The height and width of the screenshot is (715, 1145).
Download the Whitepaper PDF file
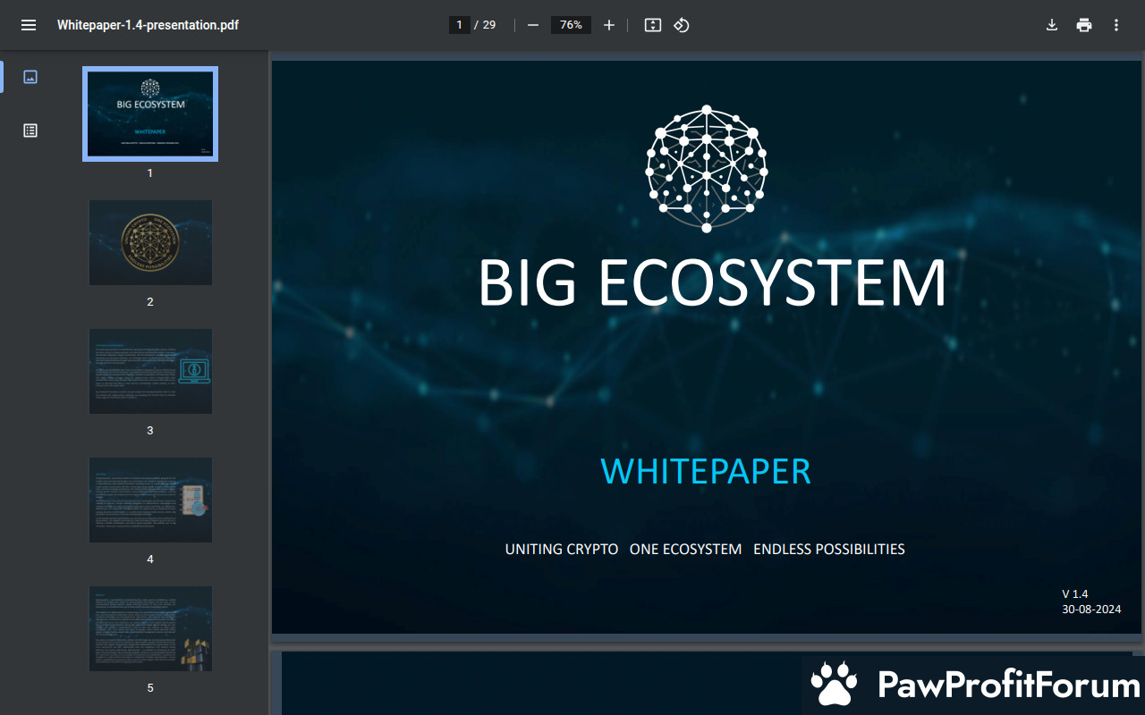pos(1052,25)
